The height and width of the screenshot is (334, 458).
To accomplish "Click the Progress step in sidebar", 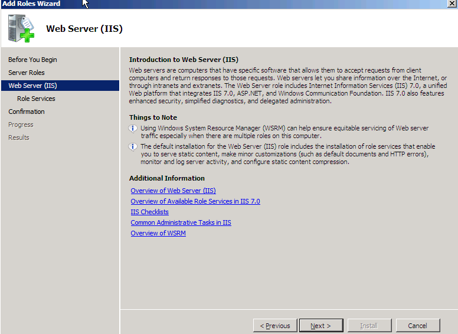I will 21,125.
